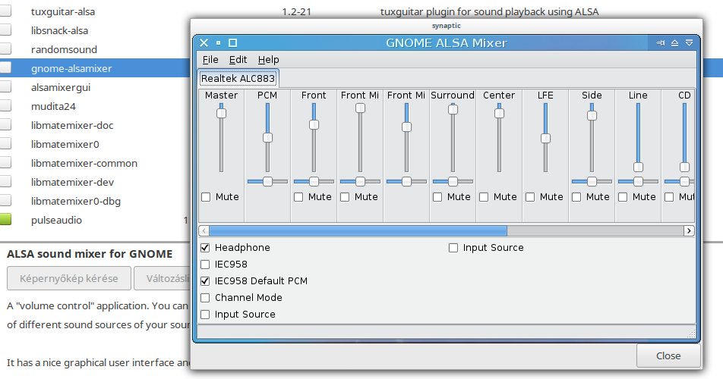
Task: Mark the randomsound package checkbox
Action: coord(5,49)
